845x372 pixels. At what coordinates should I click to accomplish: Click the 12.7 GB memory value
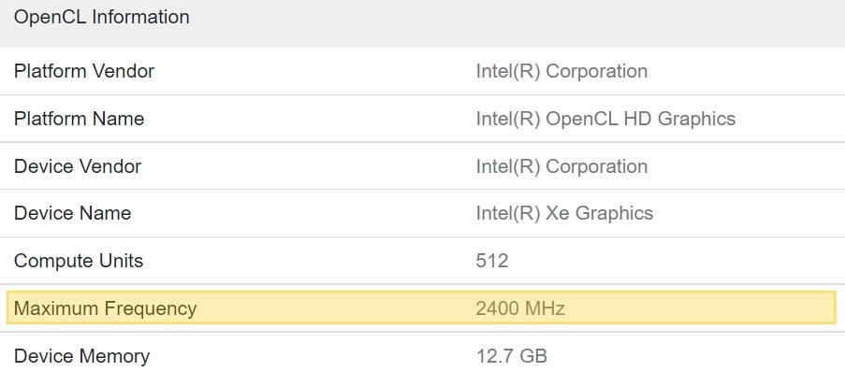[x=512, y=356]
